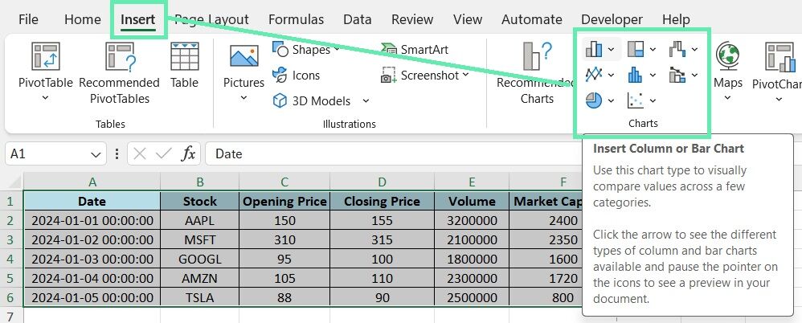
Task: Switch to the Formulas tab
Action: coord(296,19)
